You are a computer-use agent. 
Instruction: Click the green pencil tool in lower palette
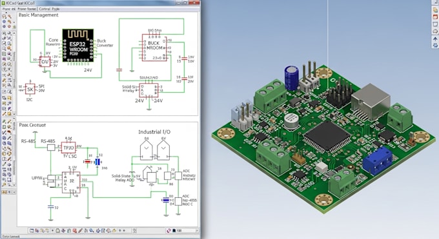4,122
